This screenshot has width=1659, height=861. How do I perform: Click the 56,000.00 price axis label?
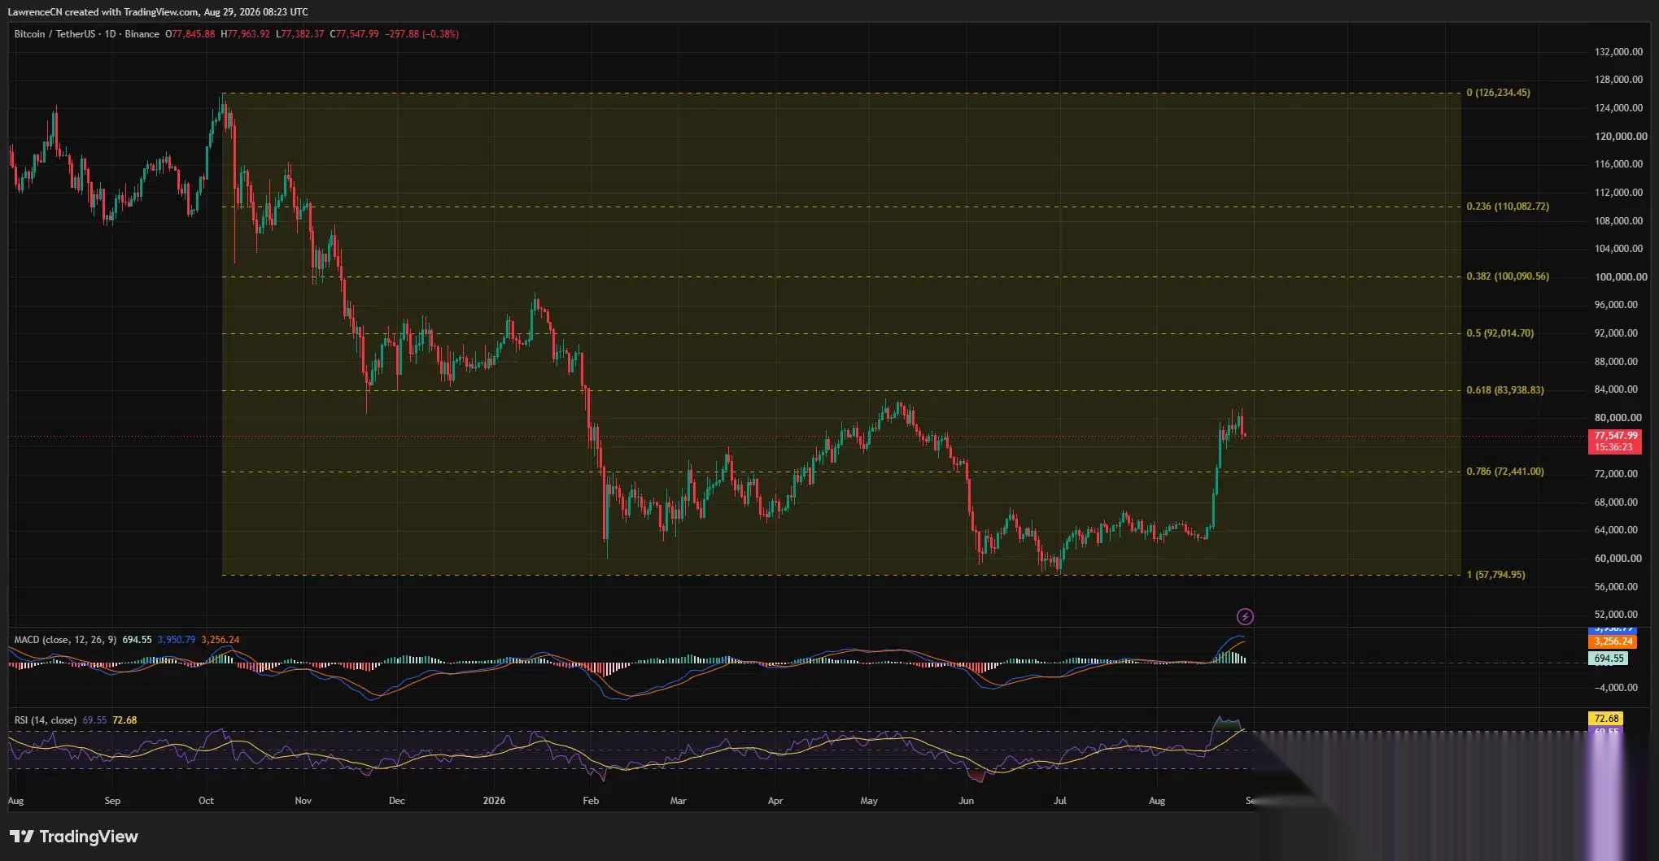(1616, 587)
